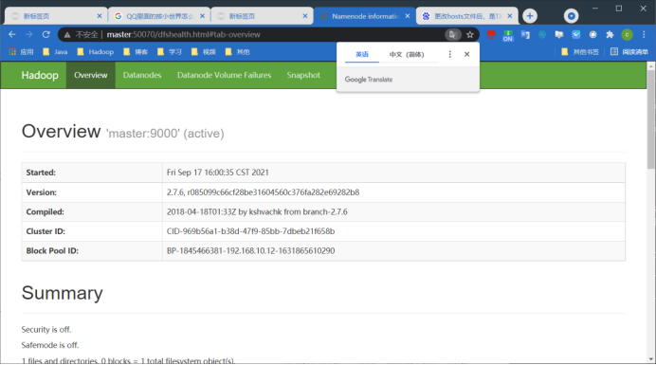Open the green ON extension icon
Screen dimensions: 656x365
(508, 35)
